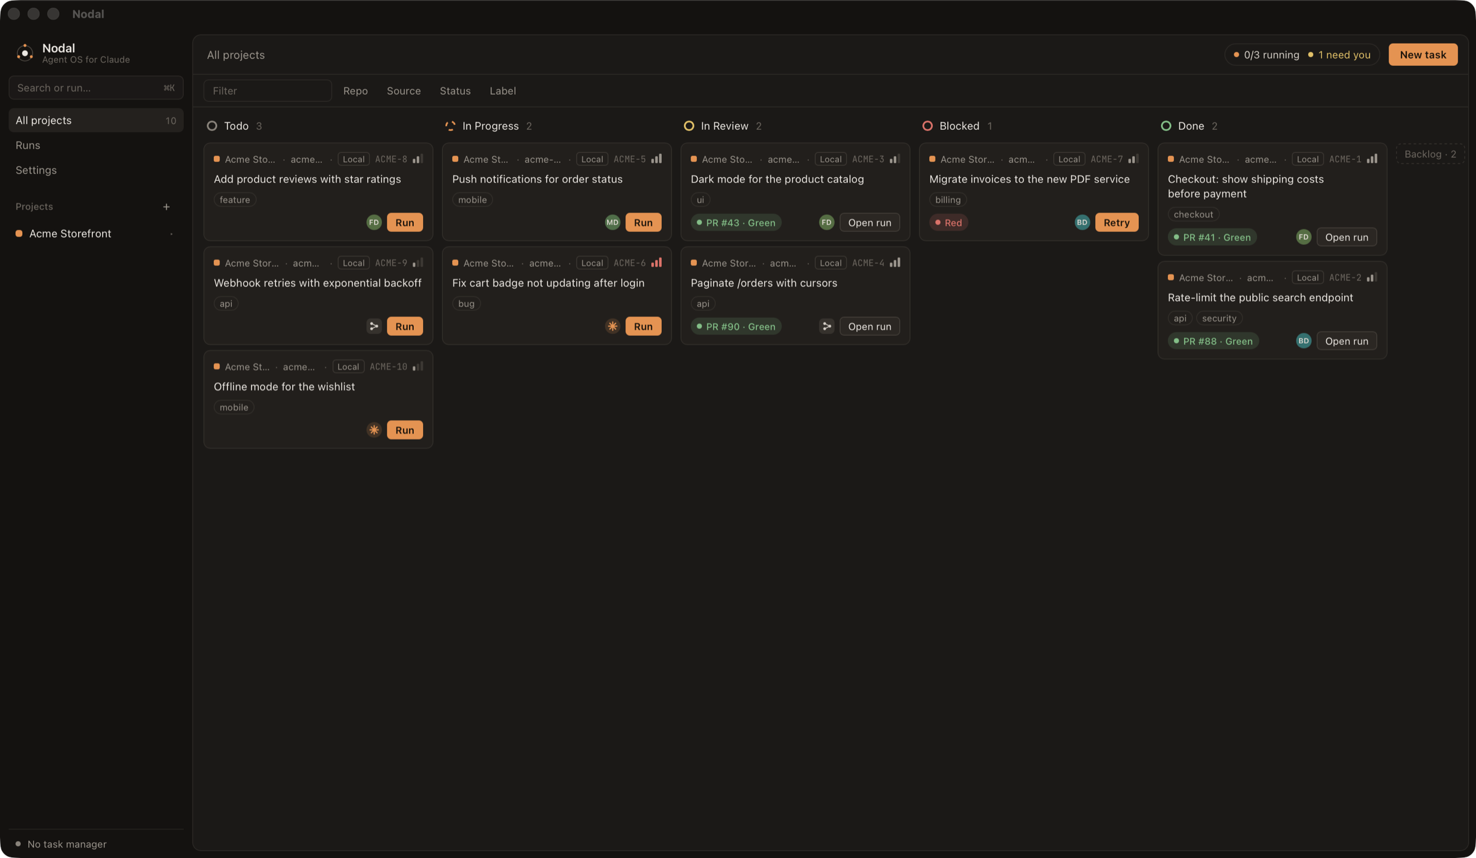This screenshot has height=858, width=1476.
Task: Add a new project with plus icon
Action: point(166,207)
